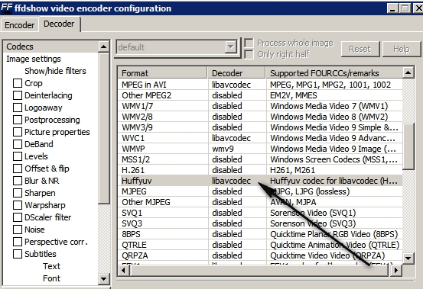Toggle the Logoaway checkbox
The height and width of the screenshot is (289, 423).
pyautogui.click(x=18, y=108)
